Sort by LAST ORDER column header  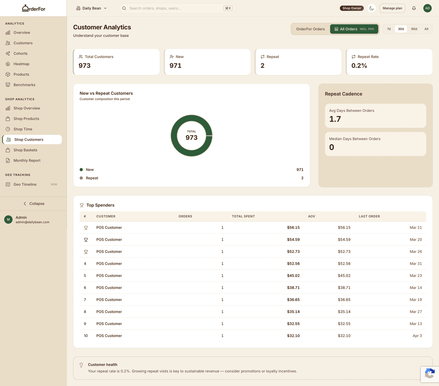(369, 216)
